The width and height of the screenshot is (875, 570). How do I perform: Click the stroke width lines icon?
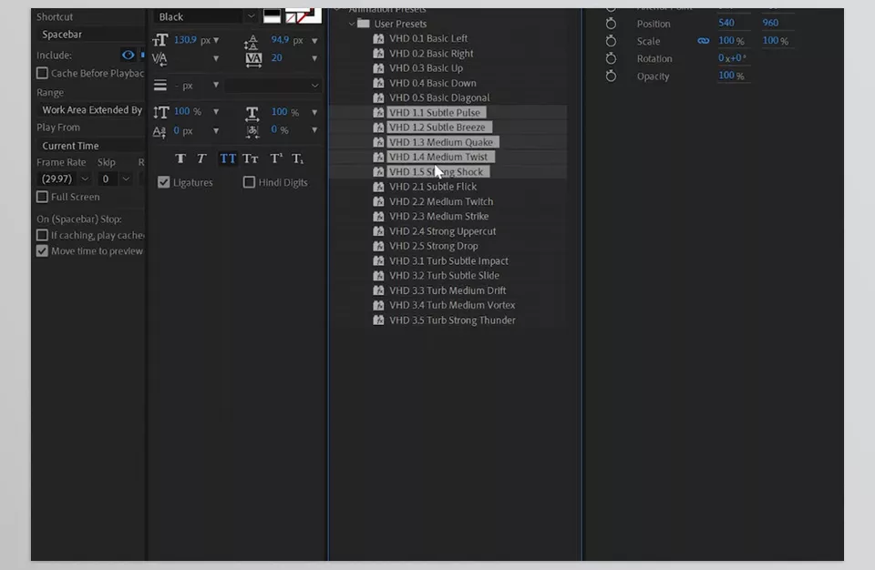click(x=160, y=85)
